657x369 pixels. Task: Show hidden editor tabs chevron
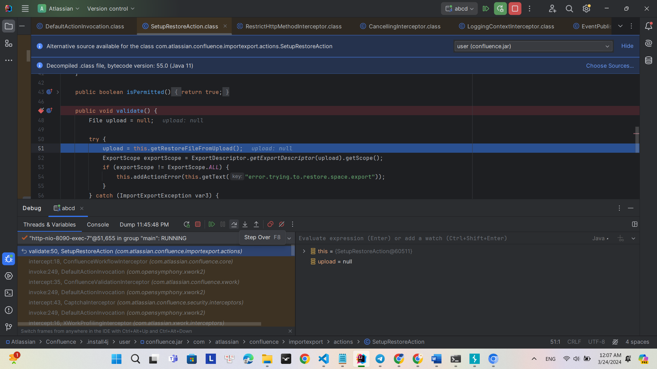tap(620, 26)
